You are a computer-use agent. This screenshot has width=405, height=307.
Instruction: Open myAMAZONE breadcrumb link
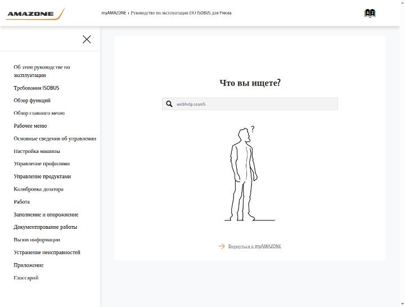click(x=114, y=13)
